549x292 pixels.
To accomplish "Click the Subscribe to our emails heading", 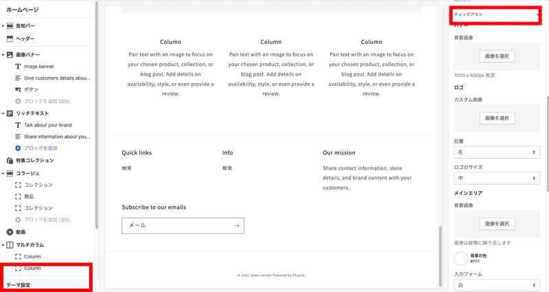I will coord(154,207).
